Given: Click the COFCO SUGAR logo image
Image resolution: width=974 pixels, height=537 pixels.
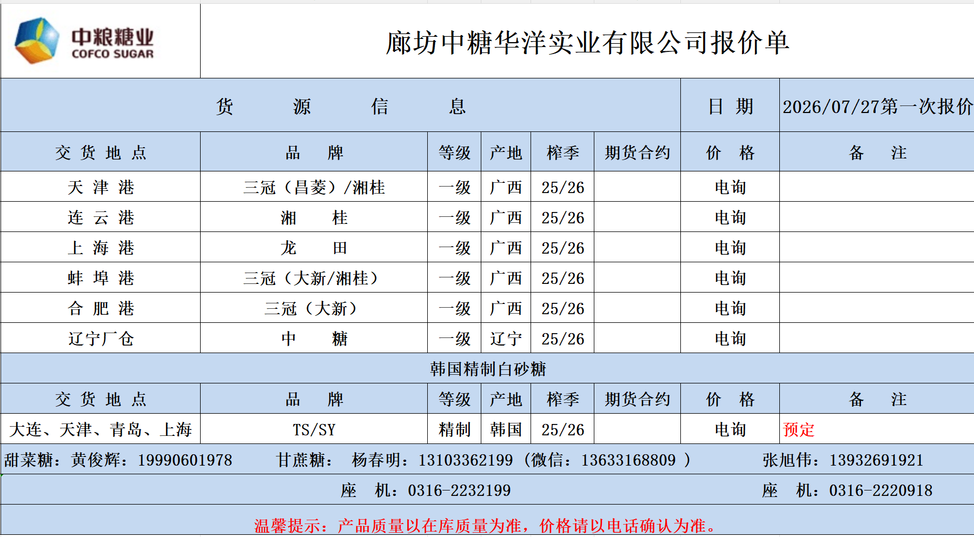Looking at the screenshot, I should [x=84, y=41].
